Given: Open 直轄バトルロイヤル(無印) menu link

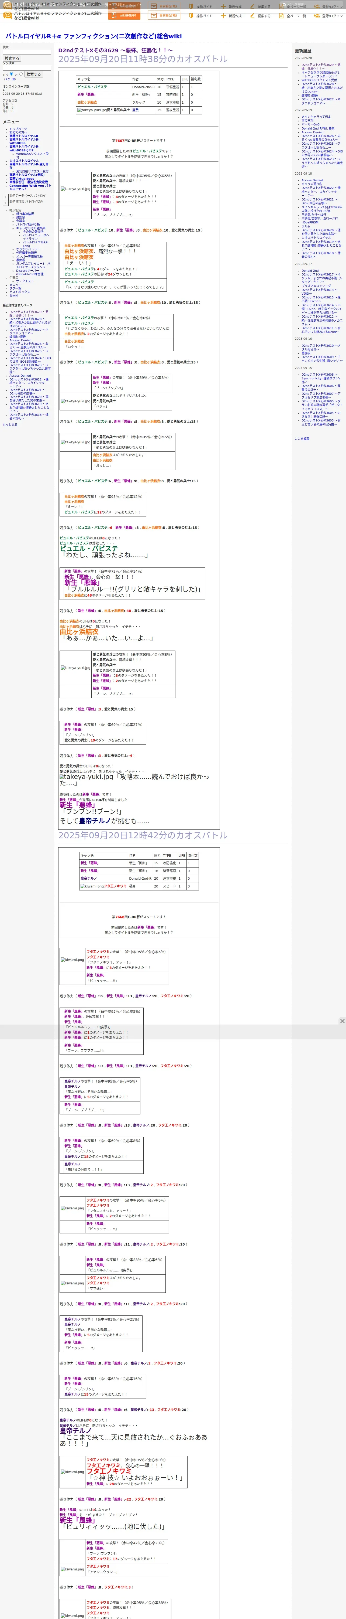Looking at the screenshot, I should coord(27,175).
